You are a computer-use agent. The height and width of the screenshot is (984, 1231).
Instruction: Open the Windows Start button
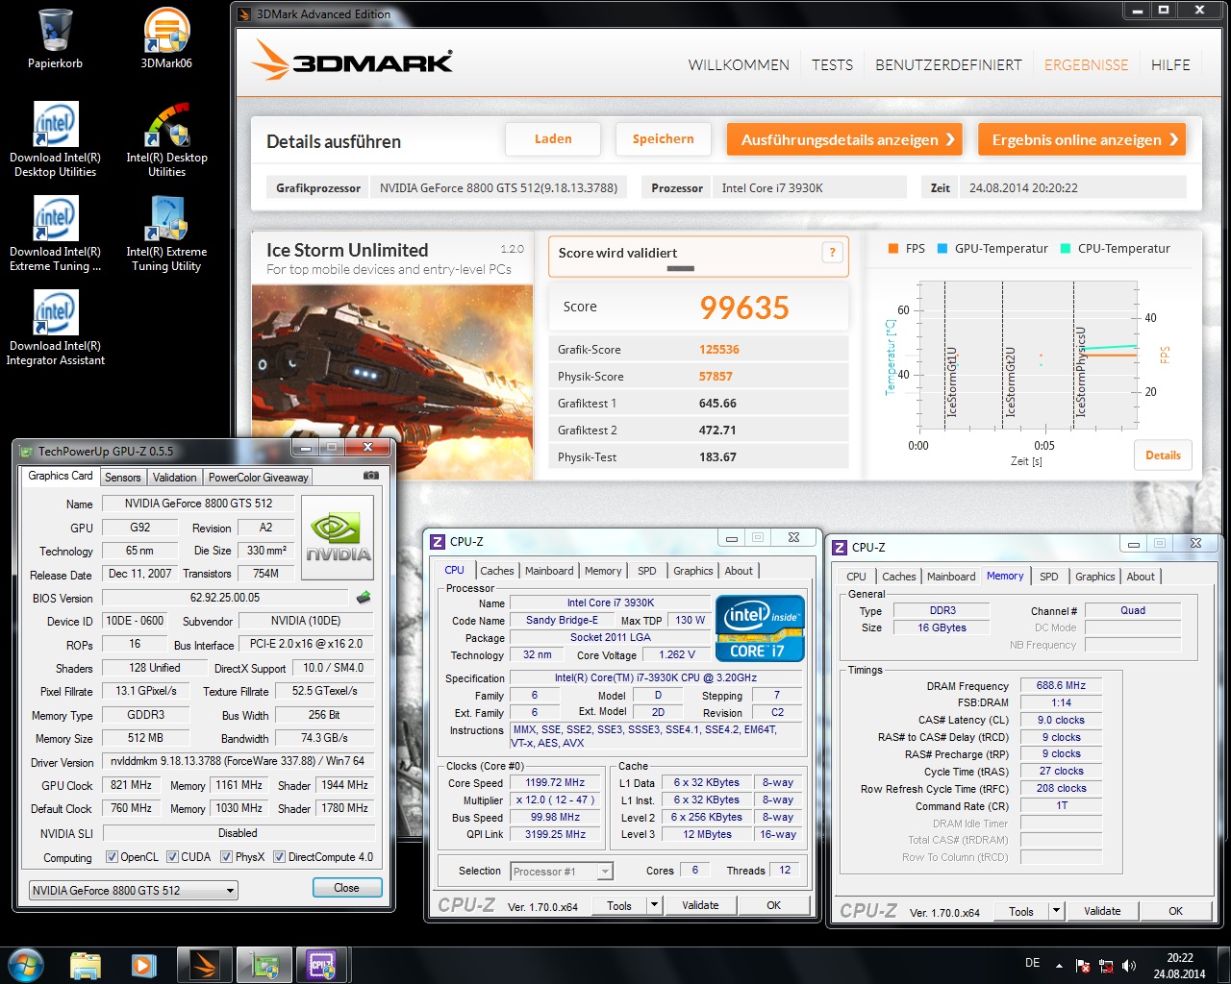(x=26, y=965)
